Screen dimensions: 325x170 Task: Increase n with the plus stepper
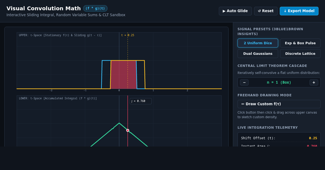pyautogui.click(x=314, y=82)
